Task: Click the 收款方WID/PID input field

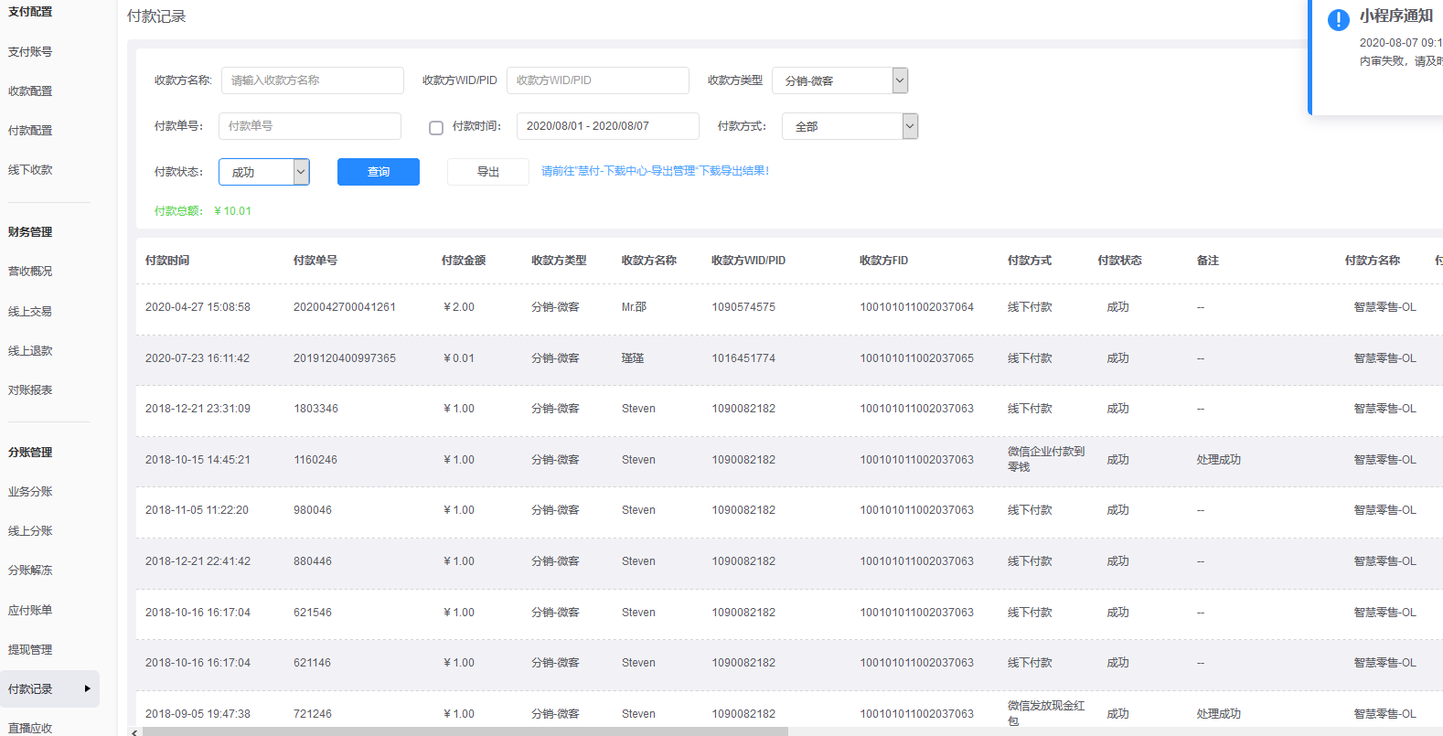Action: (597, 80)
